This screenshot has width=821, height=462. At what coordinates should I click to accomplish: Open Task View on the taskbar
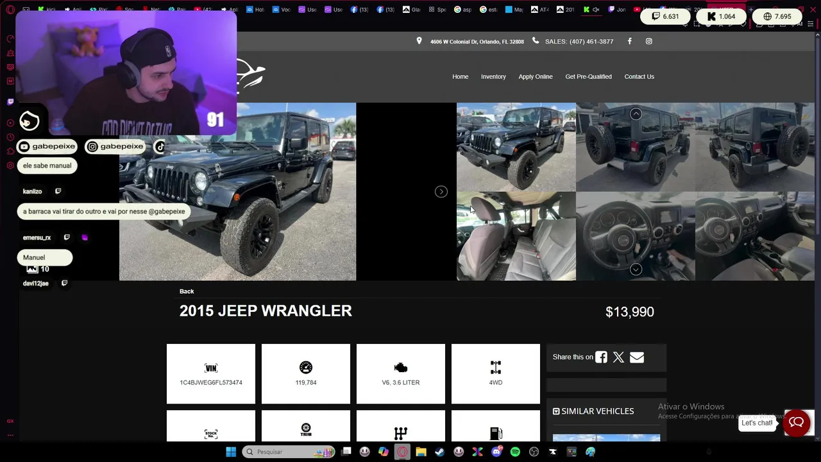pos(346,452)
